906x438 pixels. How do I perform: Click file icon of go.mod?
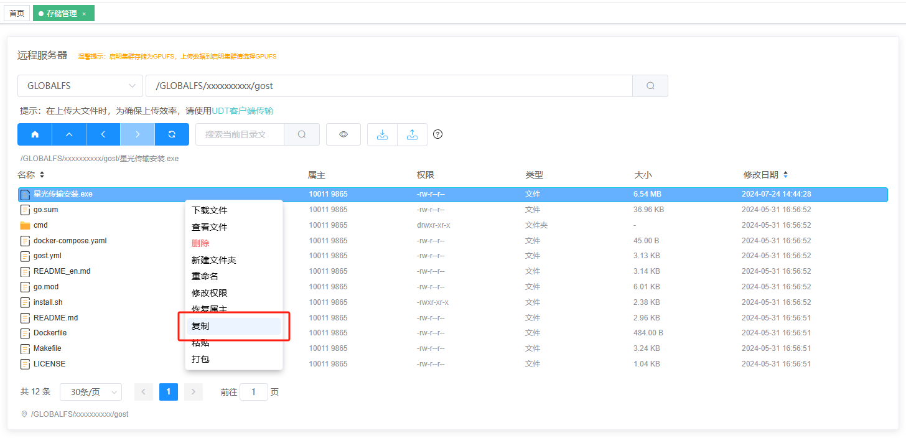[25, 287]
